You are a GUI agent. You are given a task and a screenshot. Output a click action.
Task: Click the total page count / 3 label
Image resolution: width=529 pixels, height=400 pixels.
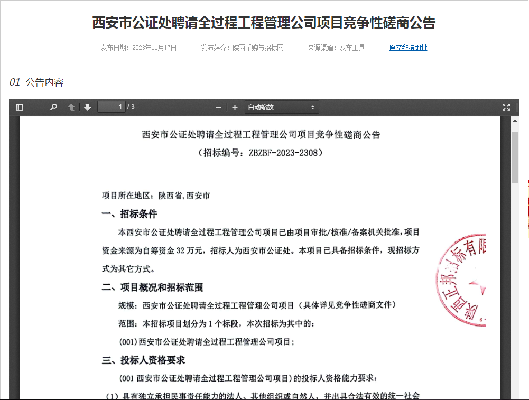coord(131,107)
